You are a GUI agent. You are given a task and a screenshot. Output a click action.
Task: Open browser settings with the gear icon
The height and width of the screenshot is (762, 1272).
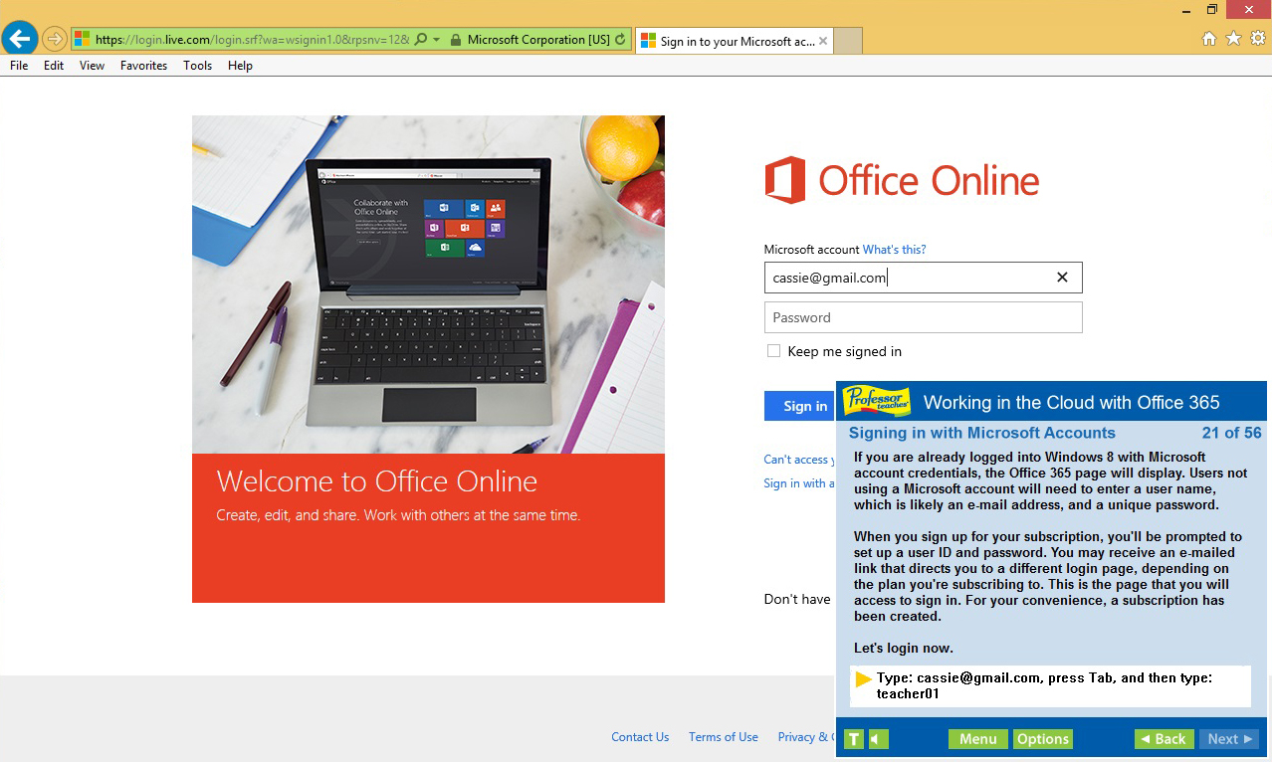pyautogui.click(x=1257, y=38)
